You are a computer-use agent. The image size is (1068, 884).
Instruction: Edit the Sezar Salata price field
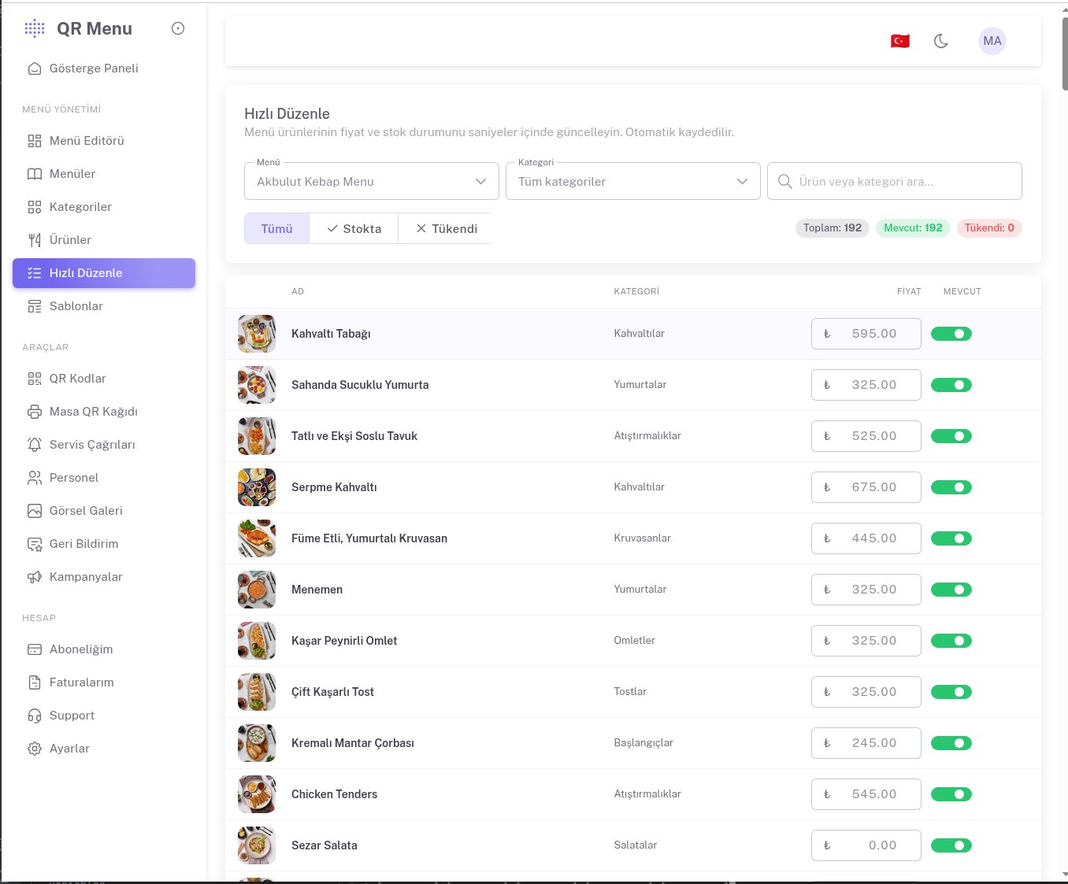[866, 845]
